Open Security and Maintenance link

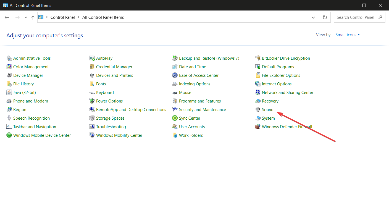[203, 110]
